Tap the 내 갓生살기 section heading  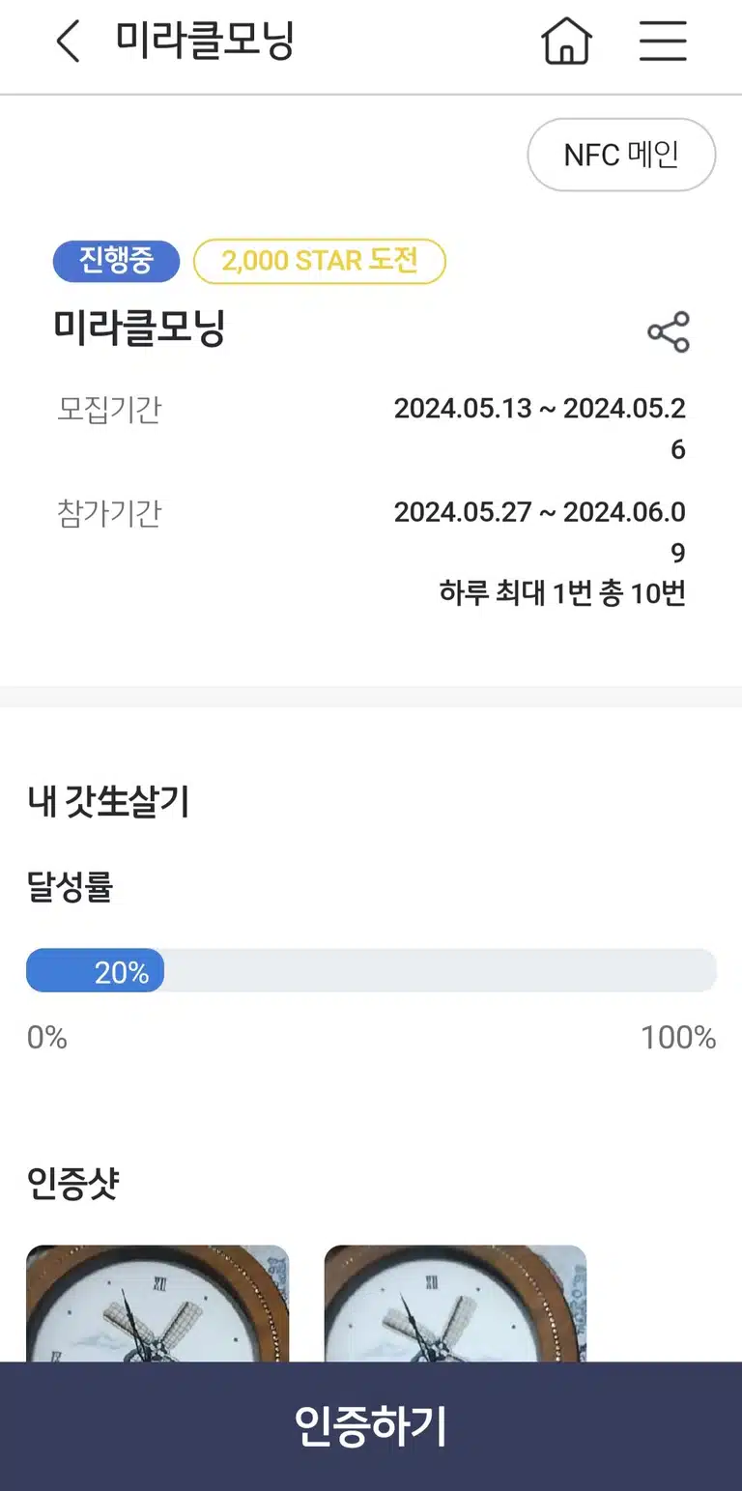coord(108,802)
